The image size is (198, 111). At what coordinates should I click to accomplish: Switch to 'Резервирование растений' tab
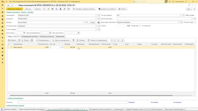(x=30, y=36)
